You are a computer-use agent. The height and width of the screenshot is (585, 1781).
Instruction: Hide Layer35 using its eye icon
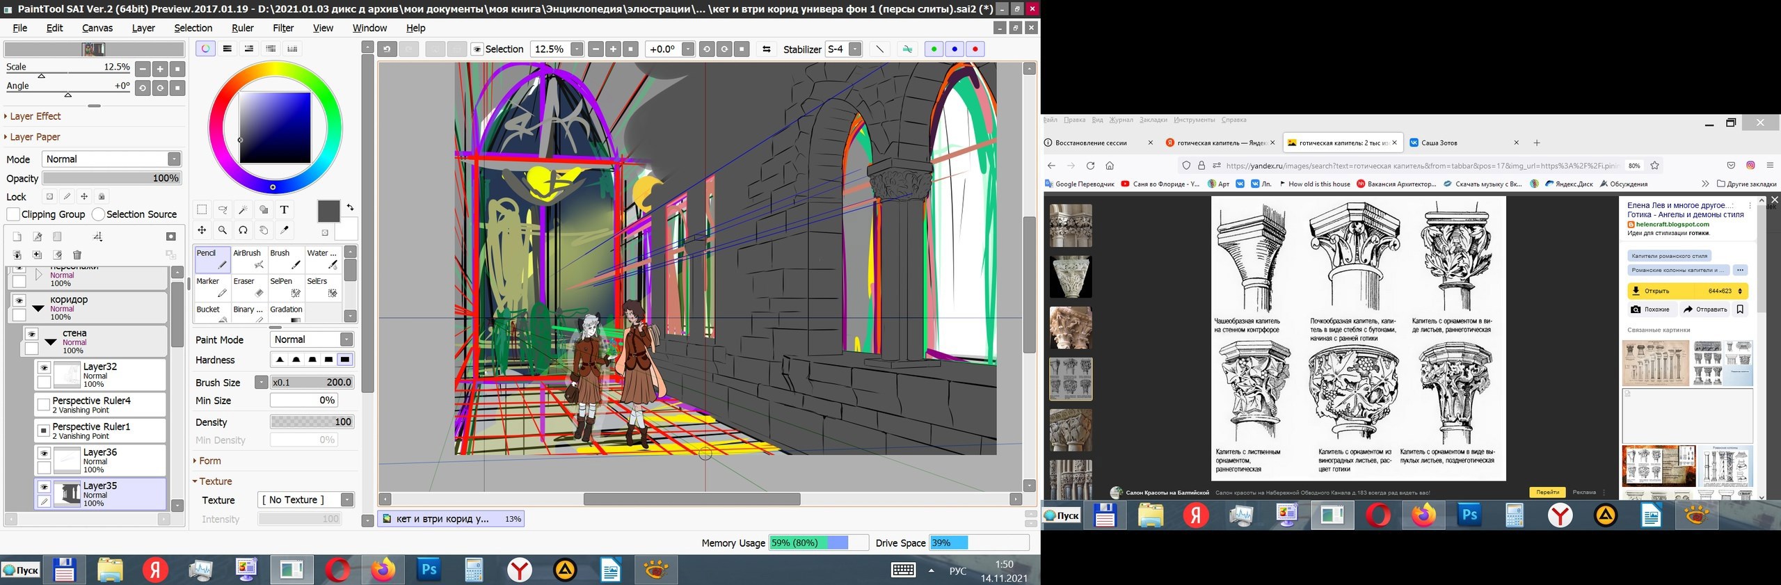44,487
